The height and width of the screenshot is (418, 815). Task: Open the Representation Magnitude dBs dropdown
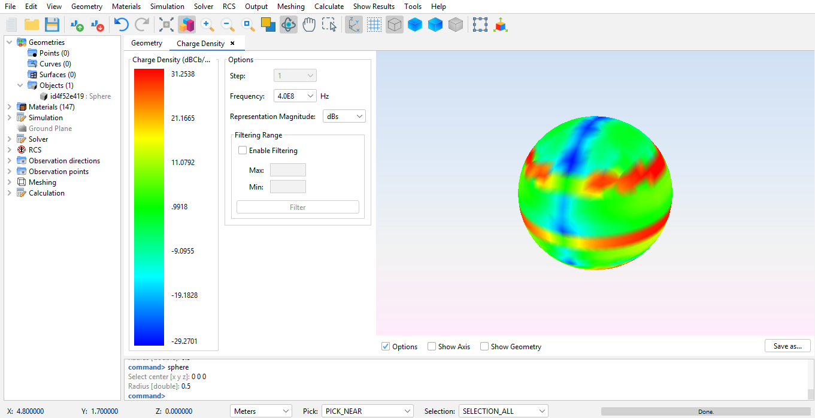[344, 117]
